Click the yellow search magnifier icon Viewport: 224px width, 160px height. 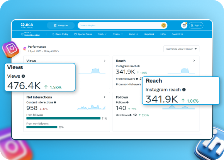[x=163, y=25]
